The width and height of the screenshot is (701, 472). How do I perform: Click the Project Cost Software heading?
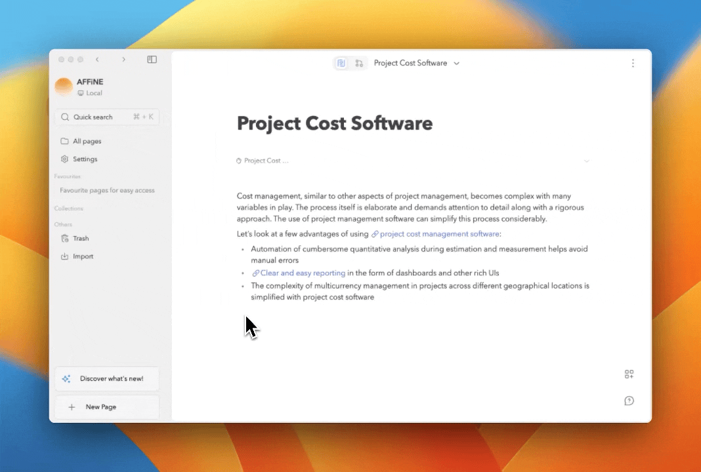tap(335, 123)
